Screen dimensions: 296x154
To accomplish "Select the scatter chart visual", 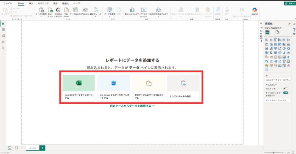I will coord(280,49).
